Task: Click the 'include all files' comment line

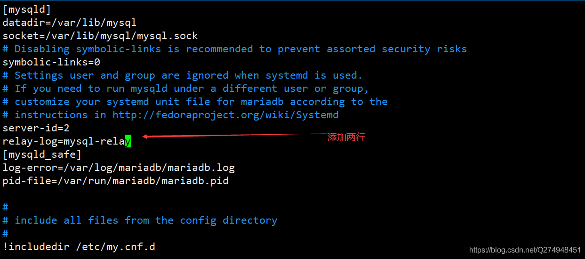Action: coord(140,220)
